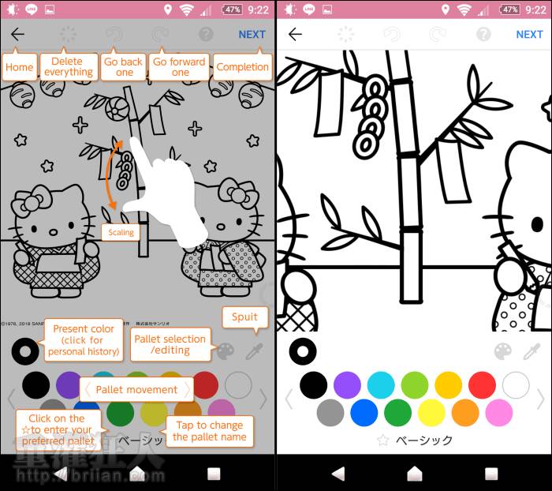Tap the current color ring, left screen
Screen dimensions: 552x491
pos(25,351)
